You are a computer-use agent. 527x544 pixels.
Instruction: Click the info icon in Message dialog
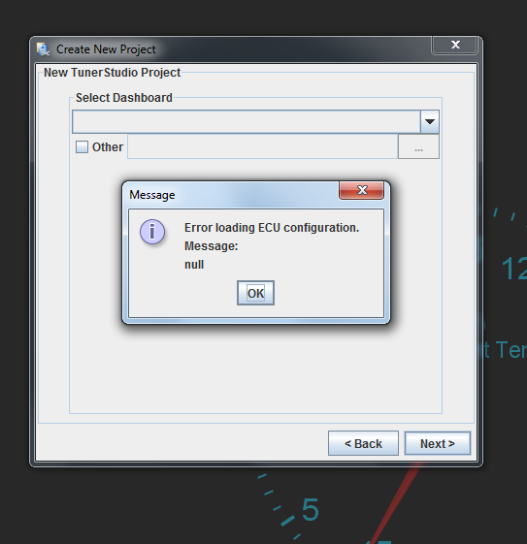click(152, 232)
